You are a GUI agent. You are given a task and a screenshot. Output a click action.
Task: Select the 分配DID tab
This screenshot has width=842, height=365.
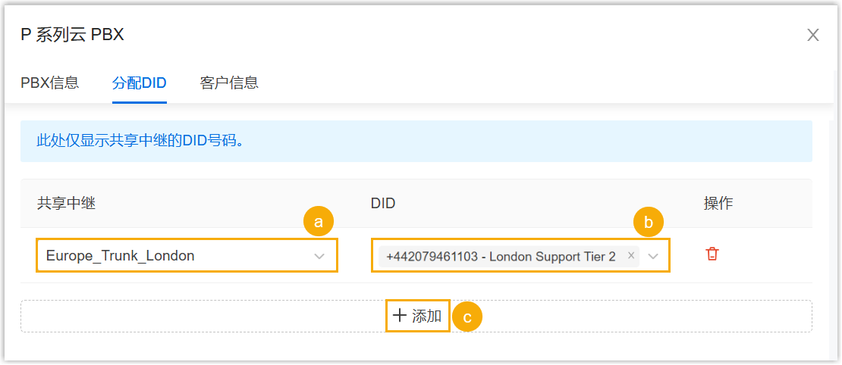click(x=139, y=83)
